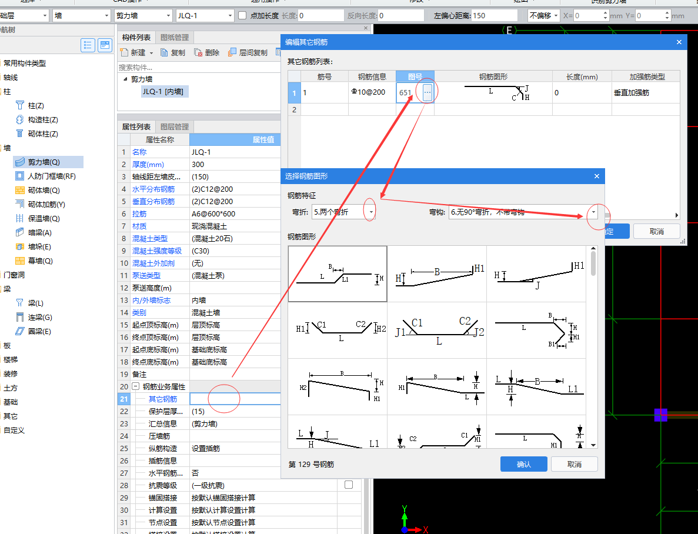The width and height of the screenshot is (698, 534).
Task: Click 取消 in 编辑其它钢筋 dialog
Action: coord(657,231)
